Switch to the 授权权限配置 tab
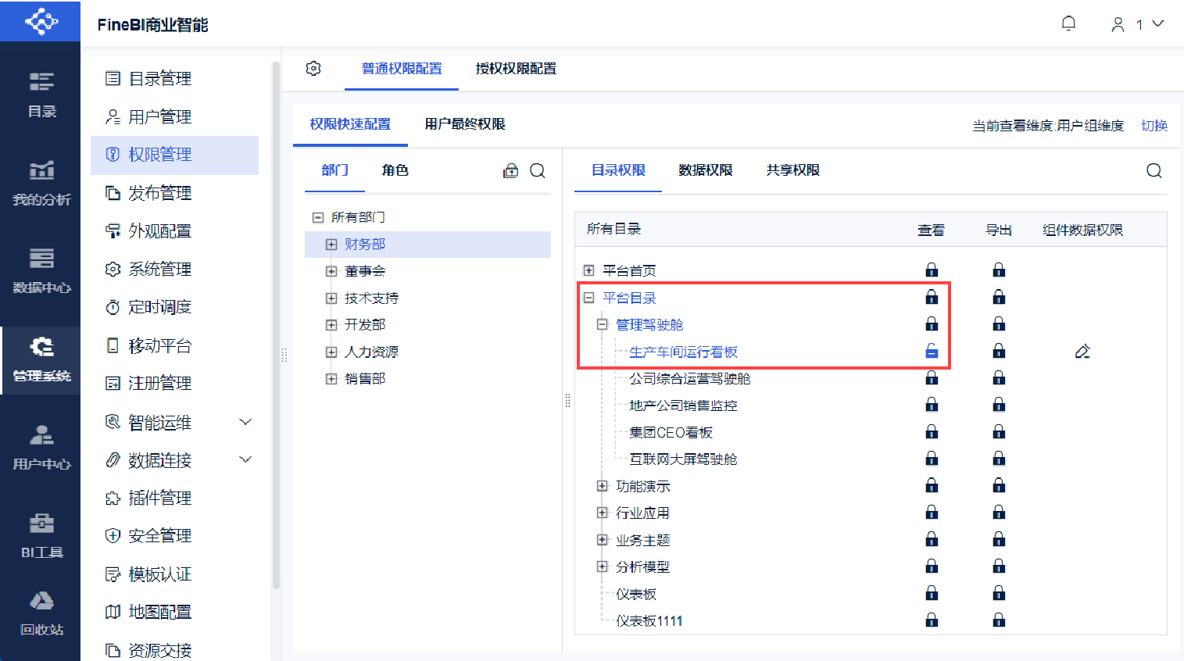Screen dimensions: 1184x661 point(516,69)
